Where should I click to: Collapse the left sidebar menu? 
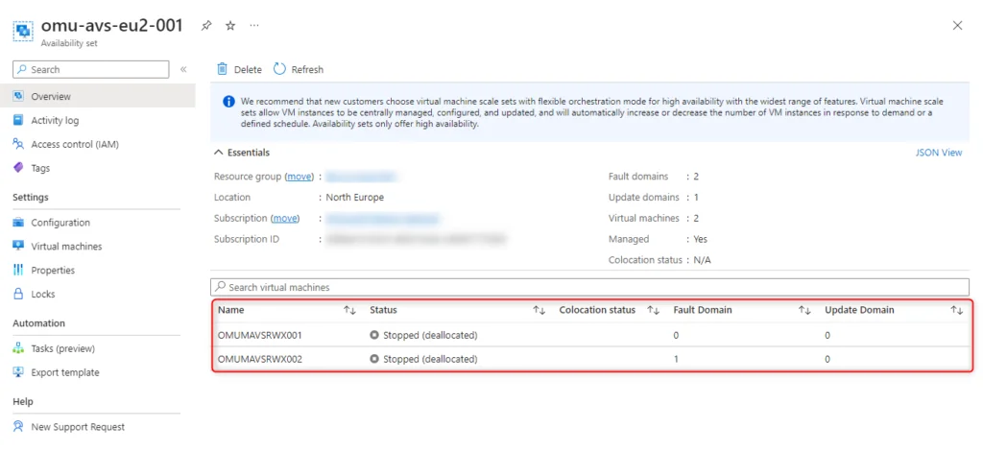pyautogui.click(x=183, y=69)
